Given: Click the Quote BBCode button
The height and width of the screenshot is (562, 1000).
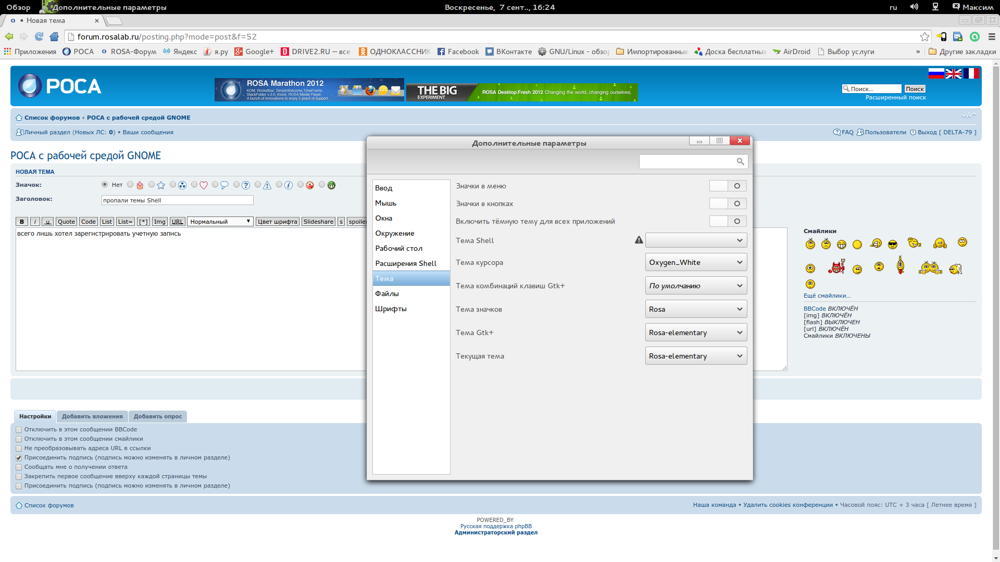Looking at the screenshot, I should [x=66, y=222].
